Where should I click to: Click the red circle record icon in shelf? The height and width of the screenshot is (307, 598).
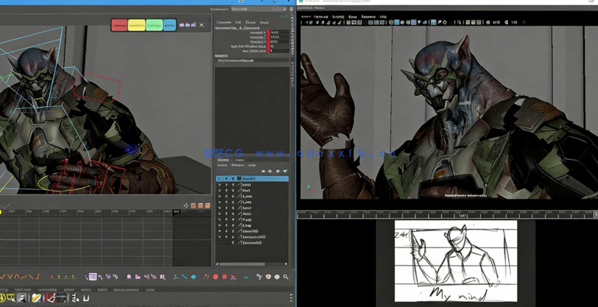[215, 278]
